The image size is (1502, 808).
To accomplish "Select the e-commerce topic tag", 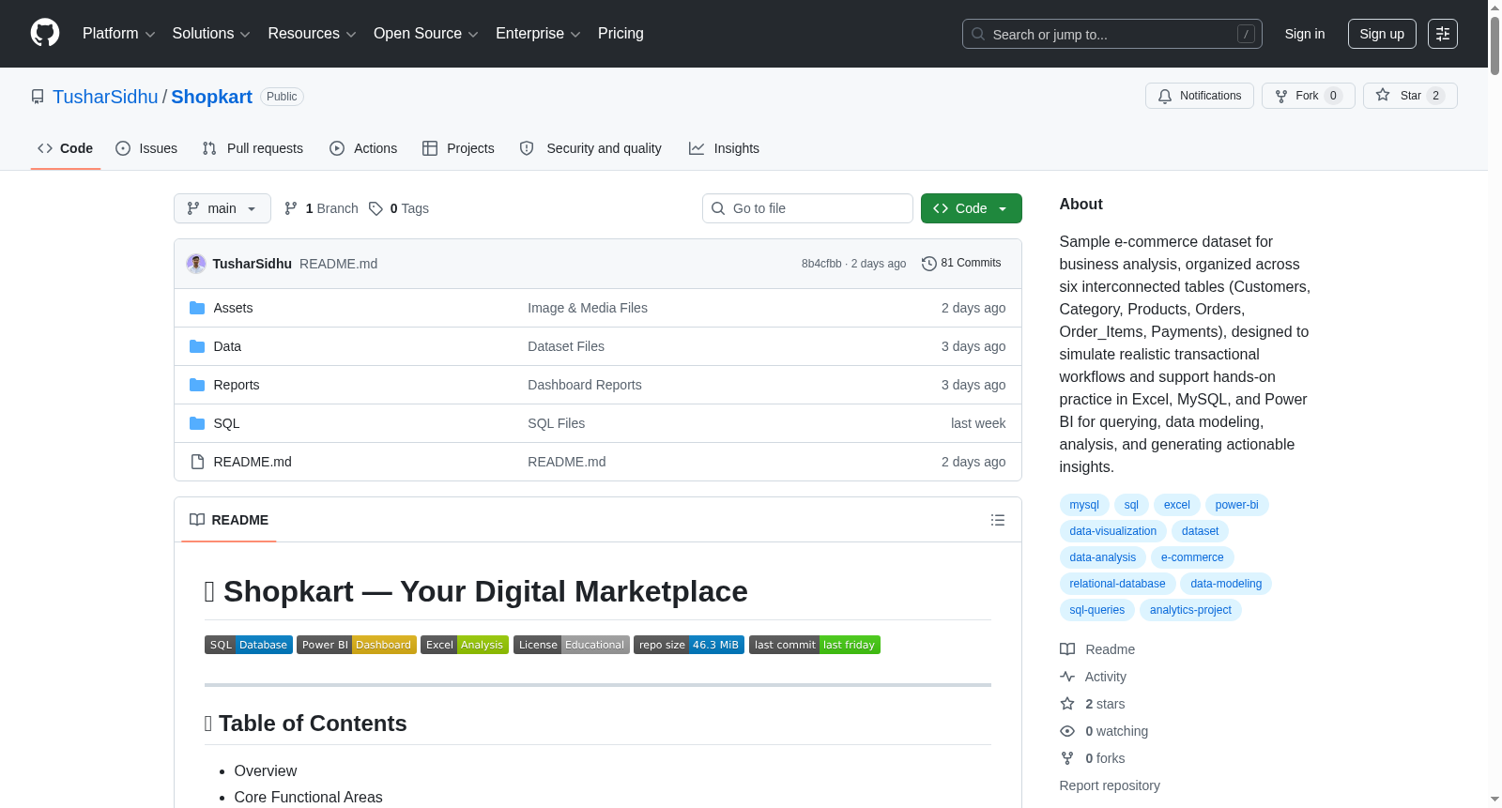I will pos(1192,557).
